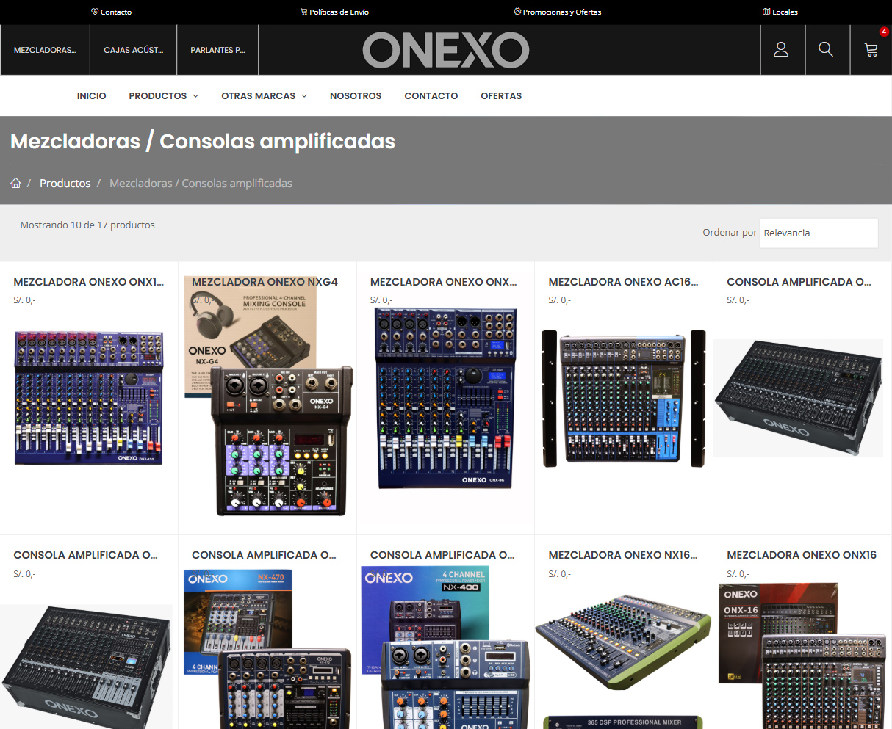Click the ONX-16 boxed mixer image

point(802,656)
